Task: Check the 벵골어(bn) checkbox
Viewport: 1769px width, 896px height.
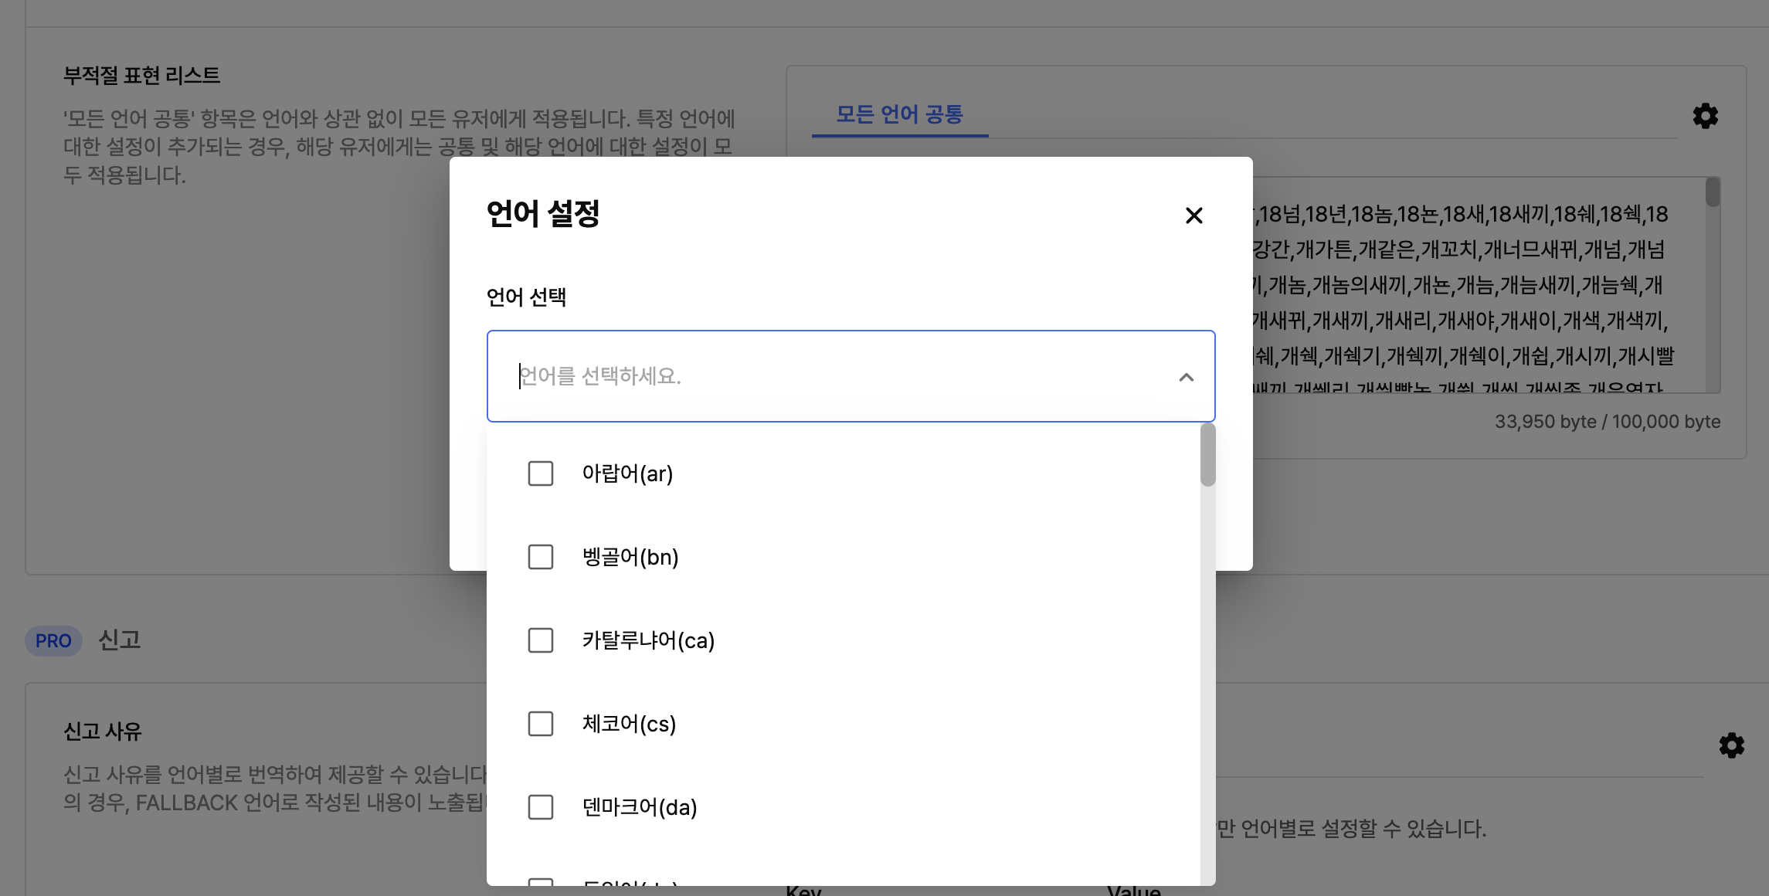Action: click(x=541, y=557)
